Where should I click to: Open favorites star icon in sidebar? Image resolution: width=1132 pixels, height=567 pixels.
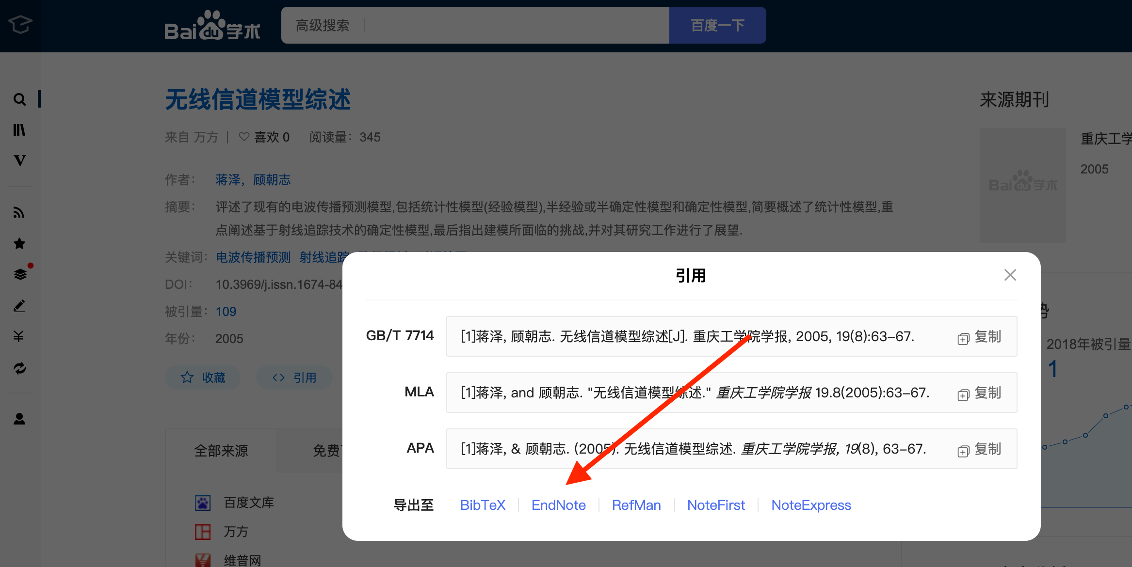point(19,243)
